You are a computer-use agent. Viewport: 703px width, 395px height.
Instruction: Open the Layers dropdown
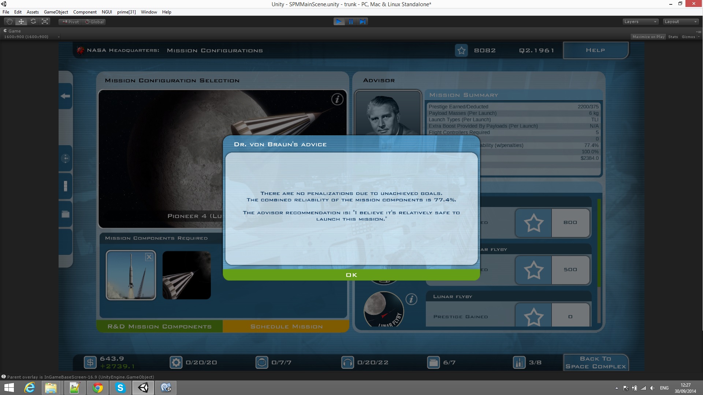[x=640, y=22]
